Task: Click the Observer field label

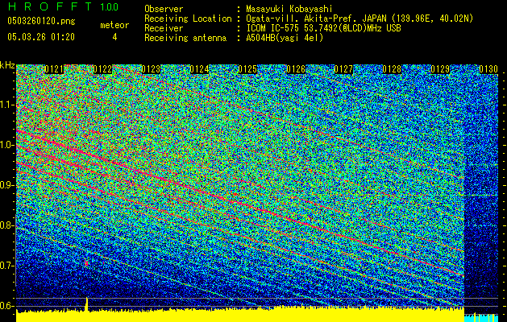Action: tap(164, 9)
